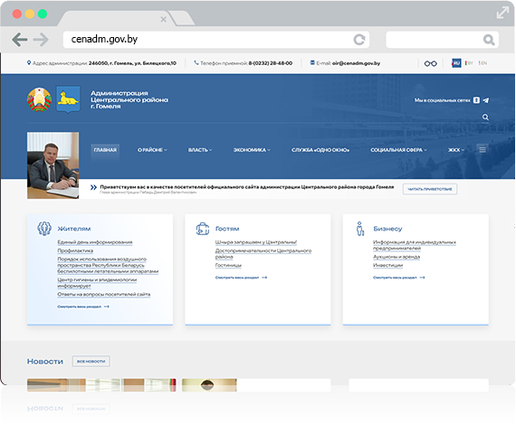
Task: Open Достопримечательности Центрального района link
Action: [x=263, y=254]
